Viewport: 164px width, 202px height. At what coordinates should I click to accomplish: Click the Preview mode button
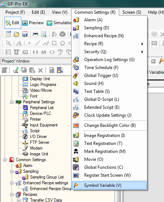tap(33, 23)
